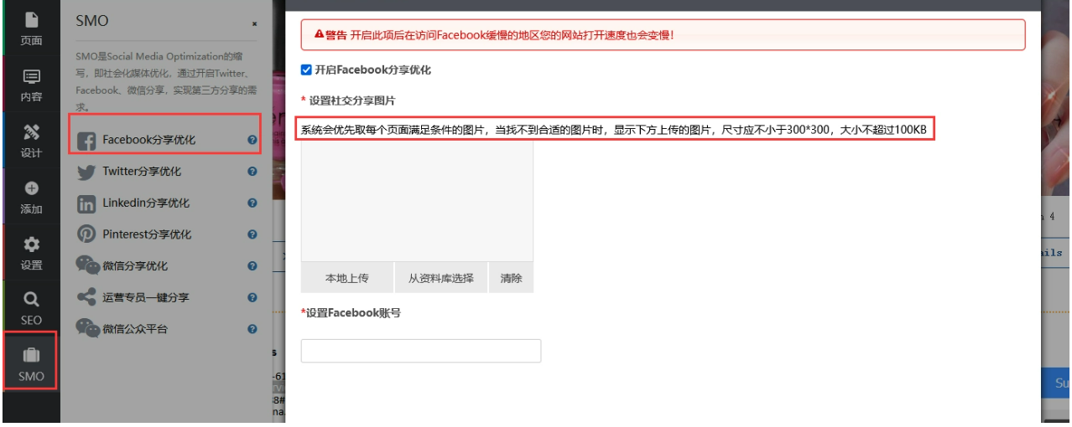Click the LinkedIn logo icon
Viewport: 1072px width, 427px height.
pyautogui.click(x=86, y=203)
